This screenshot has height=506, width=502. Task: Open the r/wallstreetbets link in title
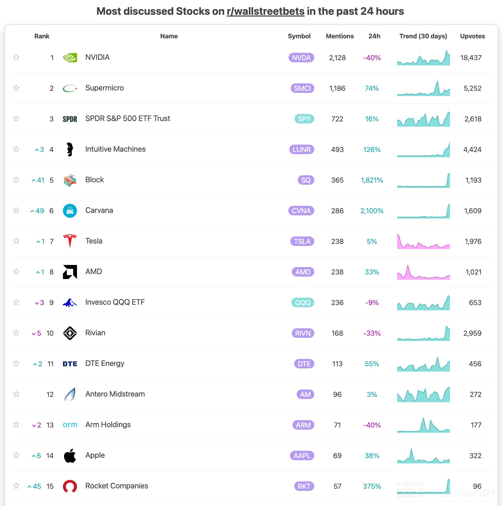265,11
